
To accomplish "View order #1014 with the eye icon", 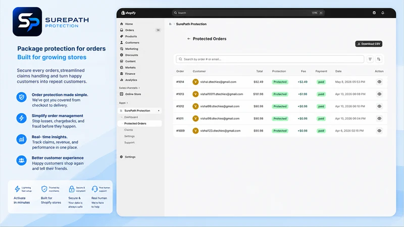I will click(379, 82).
